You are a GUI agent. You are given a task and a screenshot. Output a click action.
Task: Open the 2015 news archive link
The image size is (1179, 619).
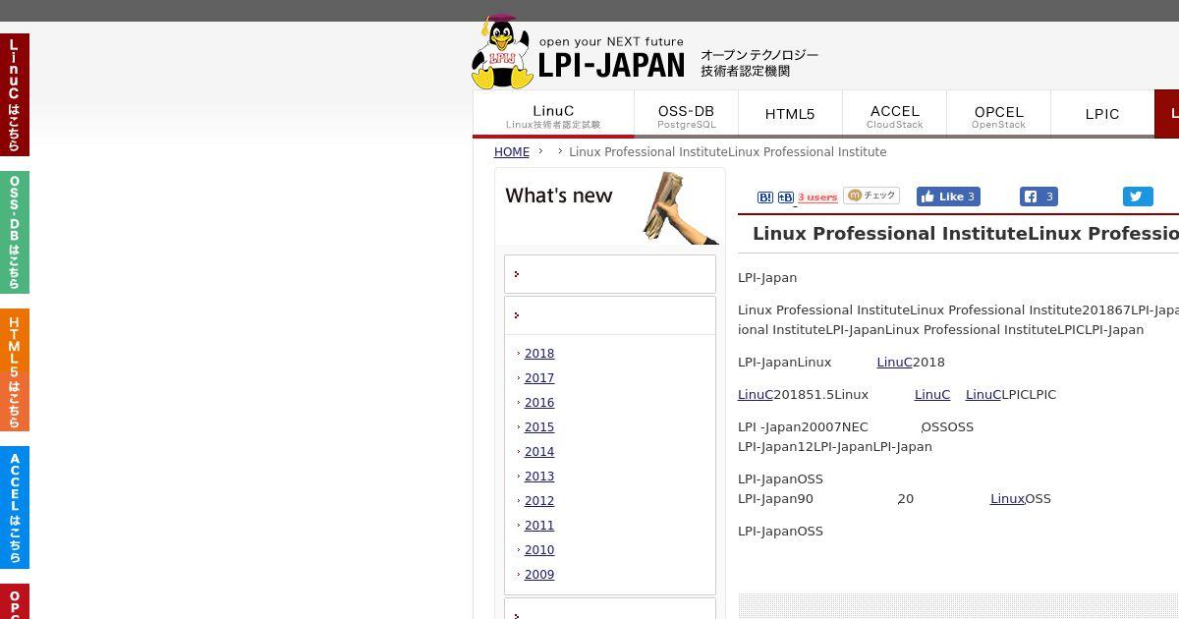point(539,427)
